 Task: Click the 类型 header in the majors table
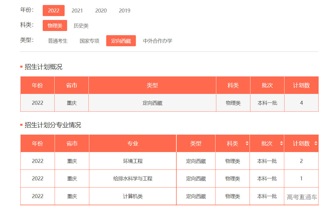195,143
